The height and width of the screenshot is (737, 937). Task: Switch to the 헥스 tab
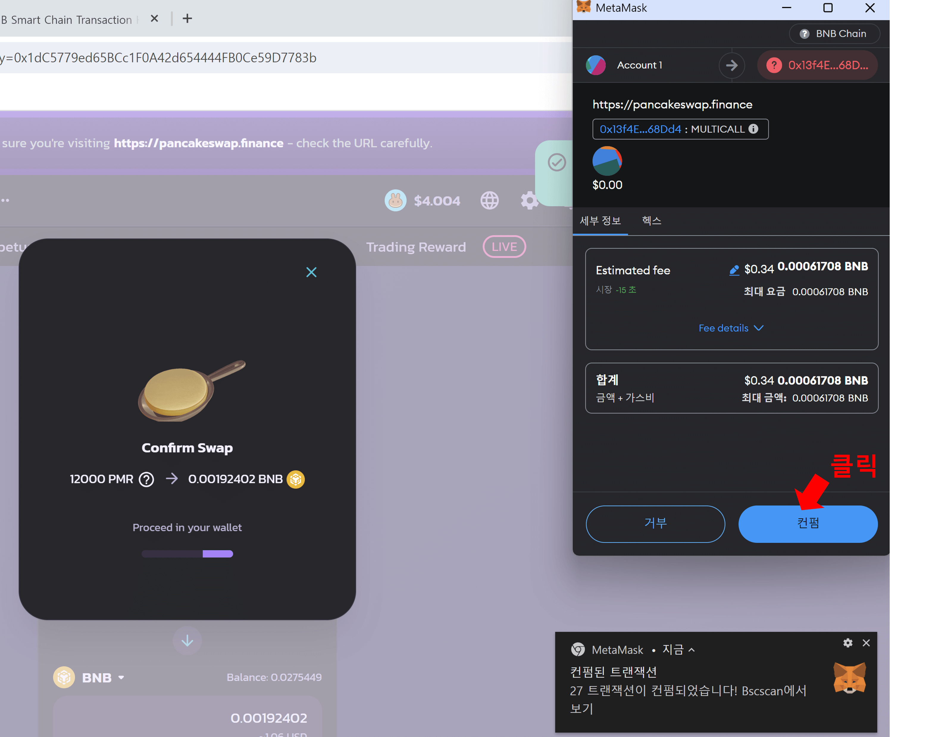[651, 221]
